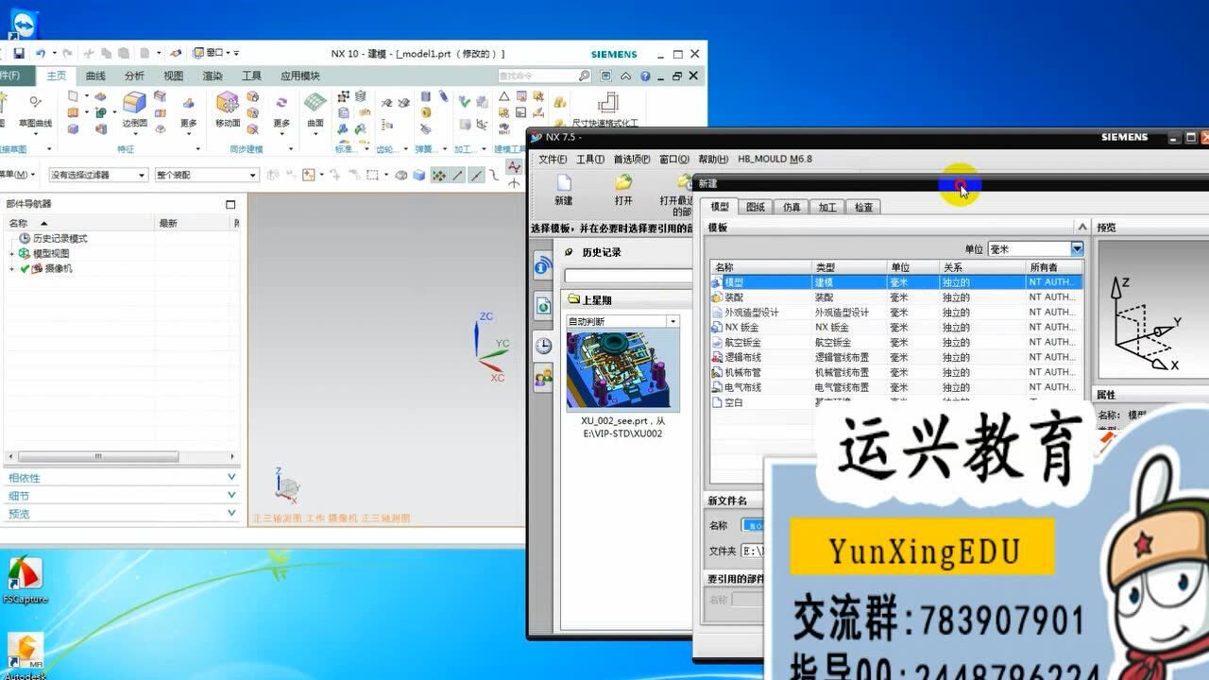Open the history clock sidebar tab
This screenshot has height=680, width=1209.
543,346
